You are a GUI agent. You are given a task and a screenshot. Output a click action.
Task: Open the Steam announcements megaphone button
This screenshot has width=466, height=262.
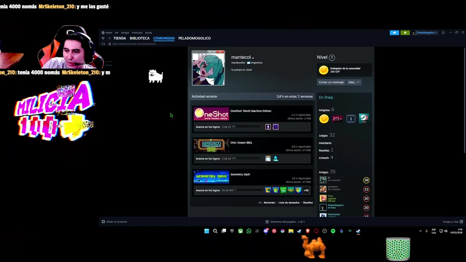point(394,33)
